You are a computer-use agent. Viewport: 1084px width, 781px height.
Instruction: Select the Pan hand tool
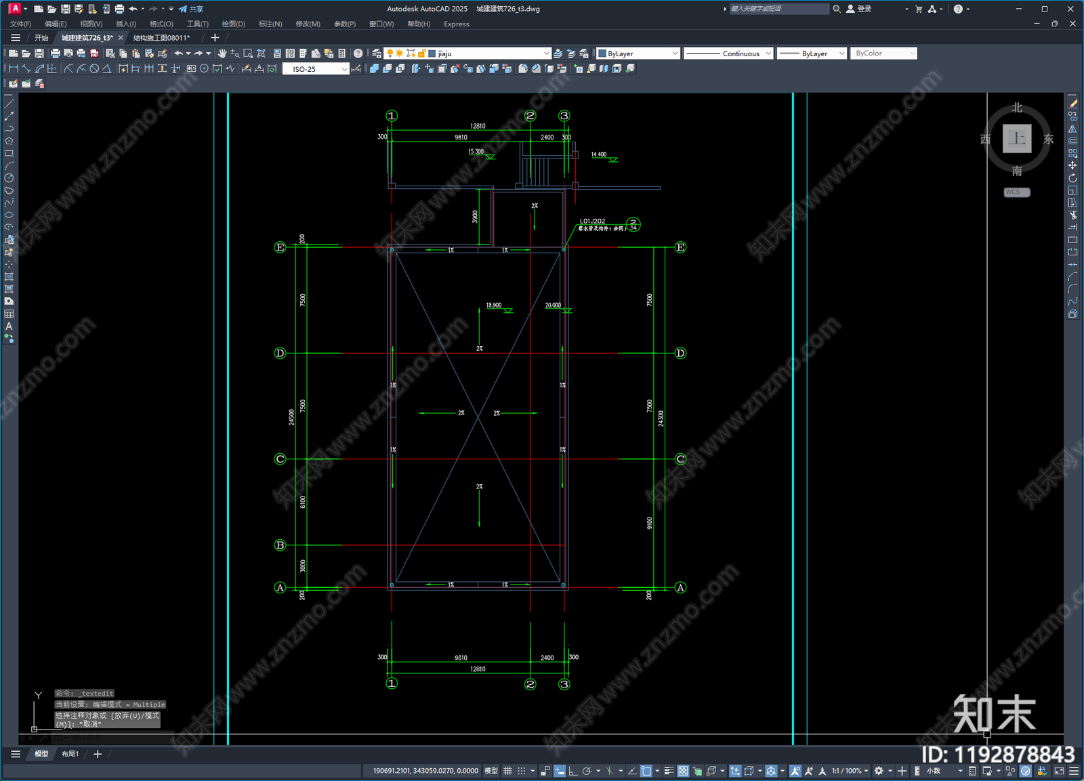pyautogui.click(x=222, y=54)
